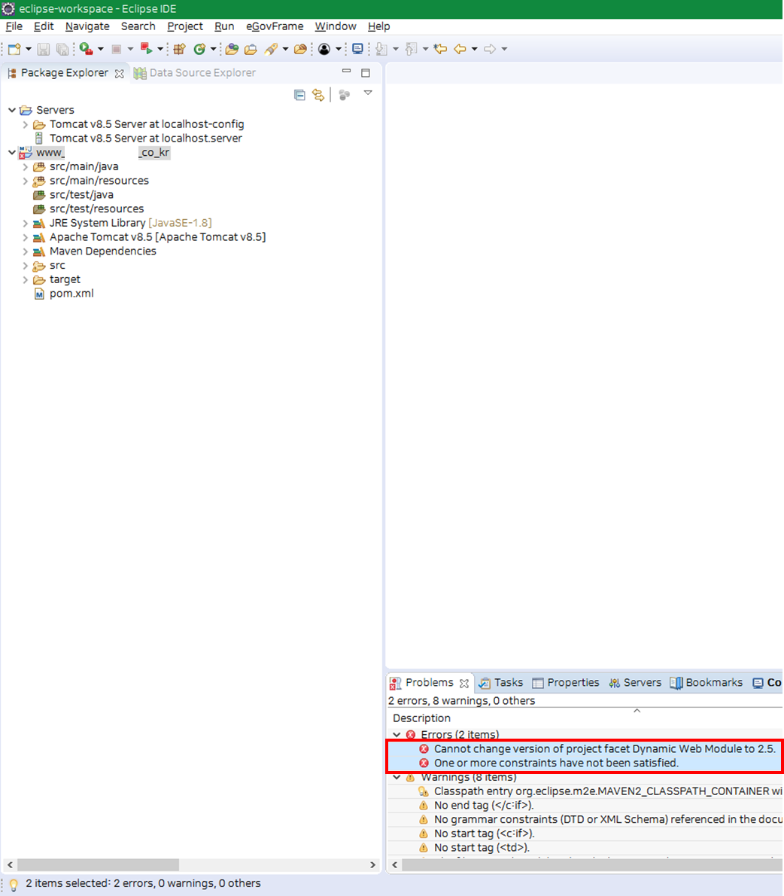The height and width of the screenshot is (896, 784).
Task: Click the green Run with red toolbox icon
Action: [x=87, y=49]
